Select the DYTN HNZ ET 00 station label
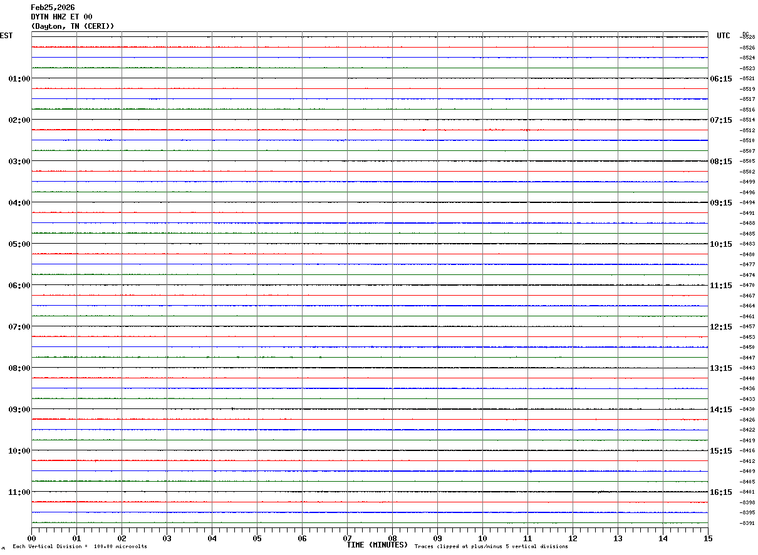The image size is (758, 555). [61, 17]
